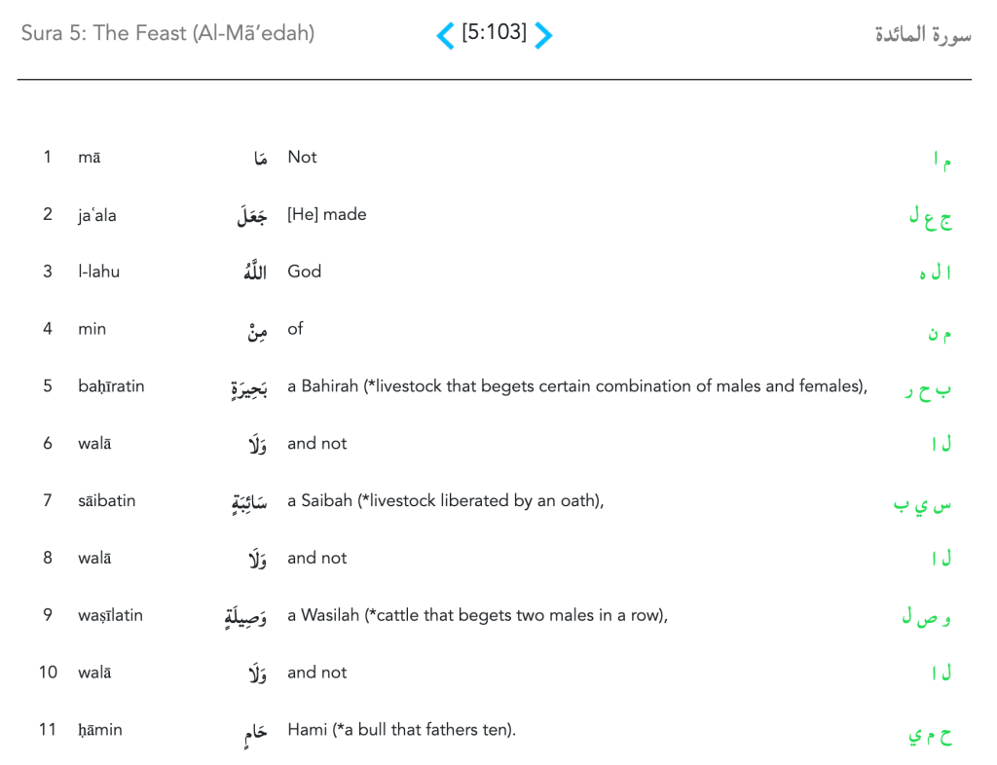Click the Arabic word for waṣīlatin
This screenshot has width=997, height=765.
[245, 617]
